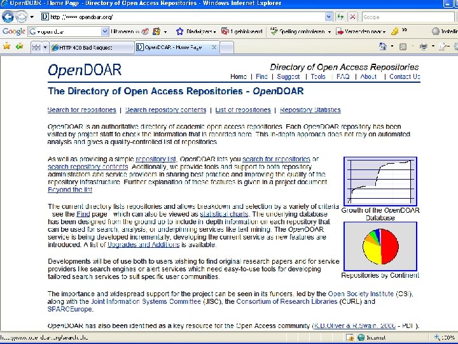
Task: Click the Growth of OpenDOAR Database chart
Action: click(x=380, y=181)
